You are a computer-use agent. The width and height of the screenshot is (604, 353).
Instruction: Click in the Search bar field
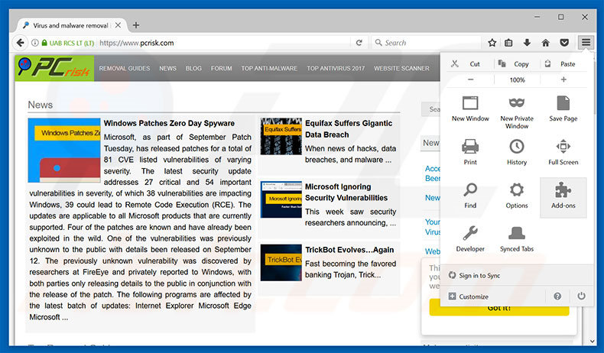pyautogui.click(x=426, y=43)
